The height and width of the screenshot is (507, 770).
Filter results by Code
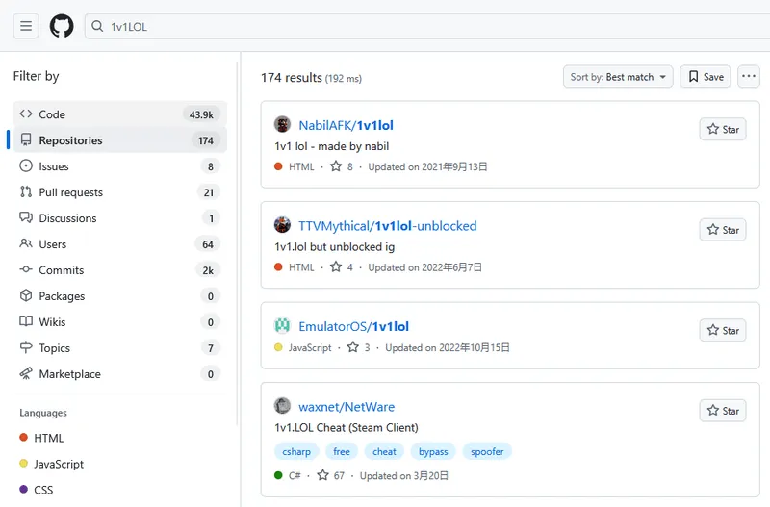click(x=52, y=114)
